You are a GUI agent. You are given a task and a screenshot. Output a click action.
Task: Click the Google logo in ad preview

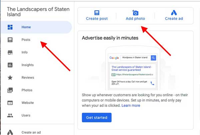(114, 58)
